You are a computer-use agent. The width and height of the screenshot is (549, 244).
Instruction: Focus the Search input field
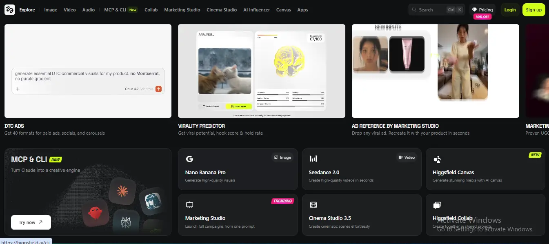(x=436, y=10)
